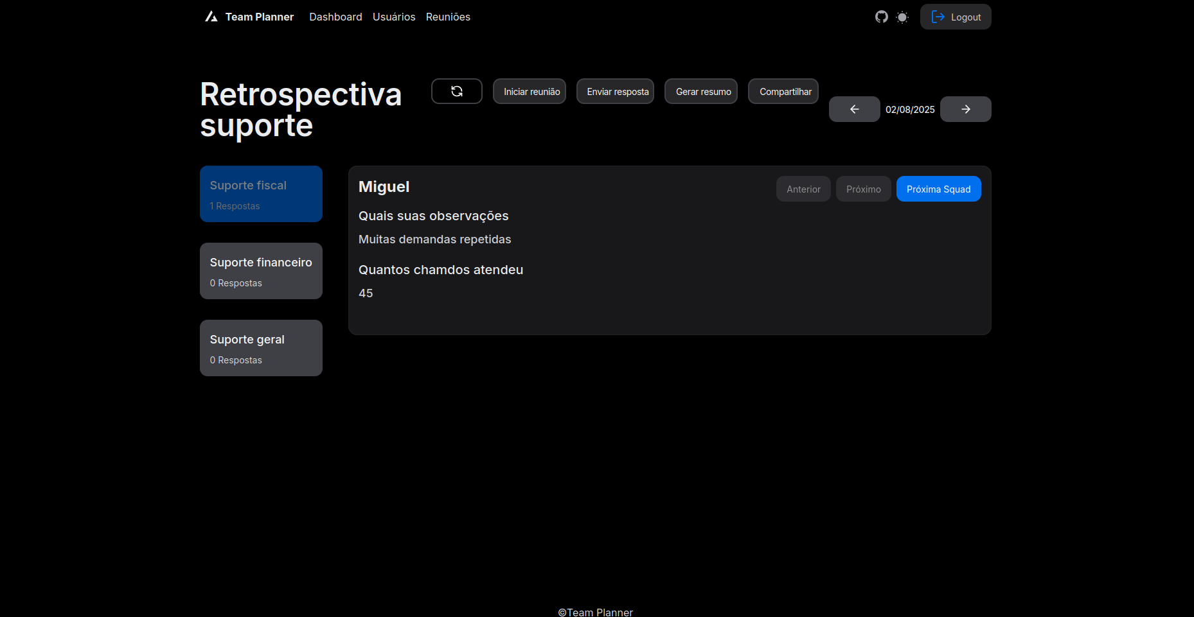Select the Suporte fiscal squad card
This screenshot has height=617, width=1194.
261,194
